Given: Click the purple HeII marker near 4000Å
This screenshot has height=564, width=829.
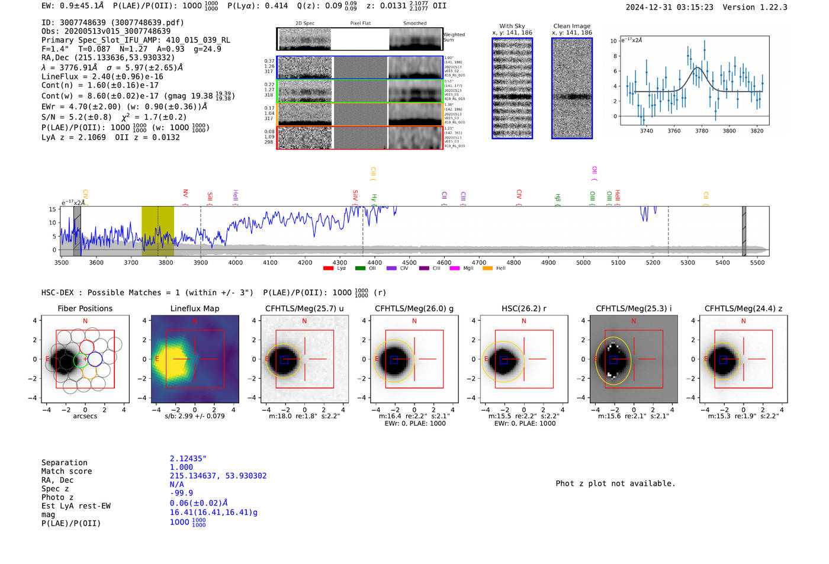Looking at the screenshot, I should [x=235, y=196].
